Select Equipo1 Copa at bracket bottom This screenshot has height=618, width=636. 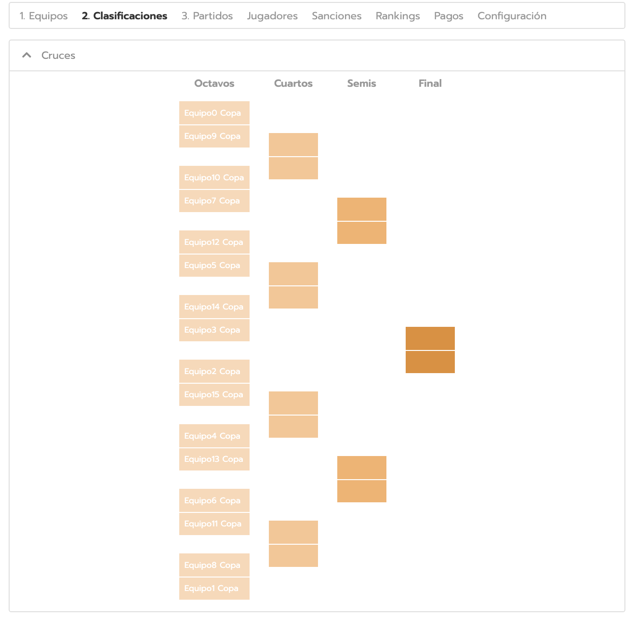pyautogui.click(x=214, y=589)
